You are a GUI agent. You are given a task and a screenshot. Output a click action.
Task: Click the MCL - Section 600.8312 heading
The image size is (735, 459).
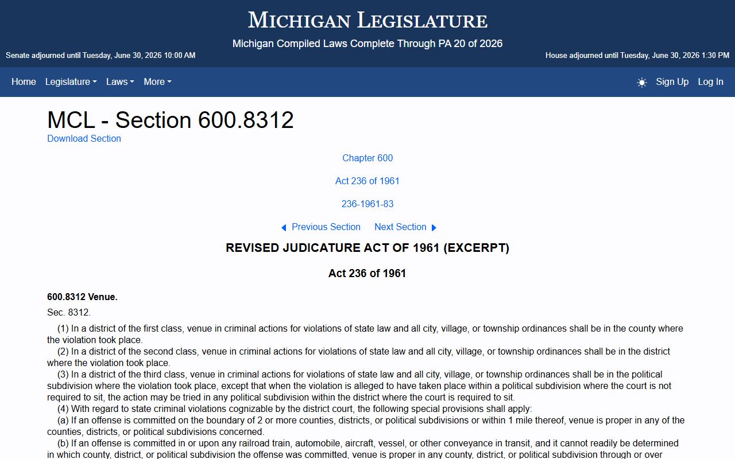coord(171,120)
